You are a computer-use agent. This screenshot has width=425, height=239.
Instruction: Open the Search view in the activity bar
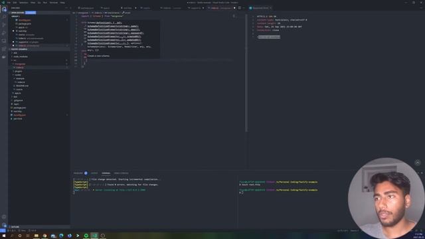click(4, 17)
